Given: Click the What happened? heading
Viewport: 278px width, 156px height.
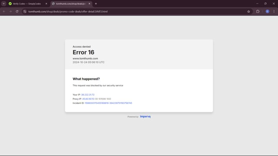Looking at the screenshot, I should click(x=86, y=79).
